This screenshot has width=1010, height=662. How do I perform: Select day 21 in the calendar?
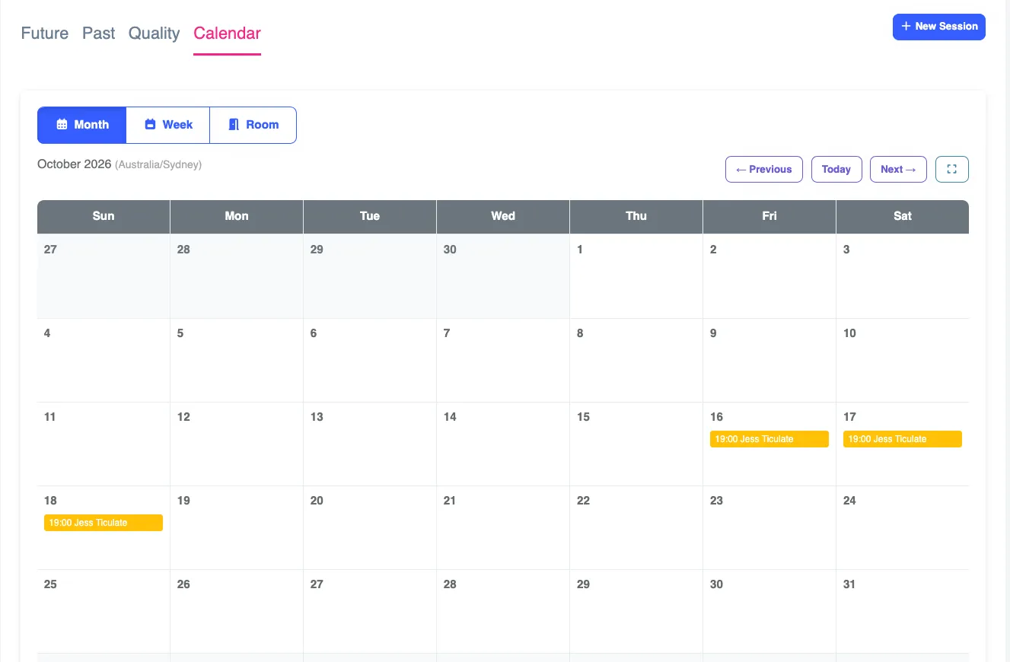point(503,527)
